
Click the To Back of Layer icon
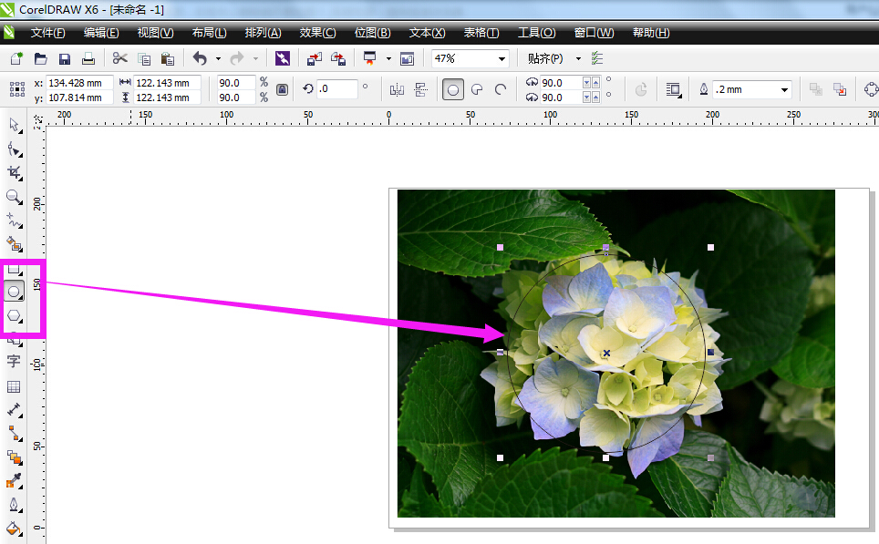[839, 89]
